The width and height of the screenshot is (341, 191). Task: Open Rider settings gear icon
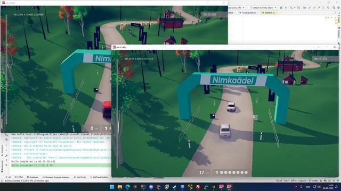pos(338,7)
